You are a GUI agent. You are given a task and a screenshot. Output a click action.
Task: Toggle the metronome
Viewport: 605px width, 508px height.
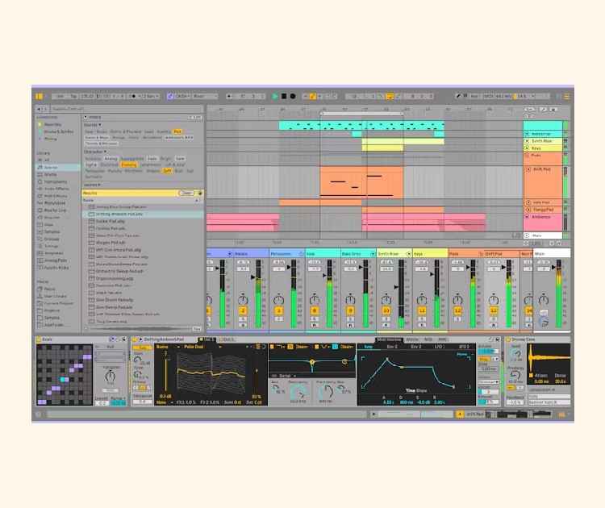pos(132,96)
